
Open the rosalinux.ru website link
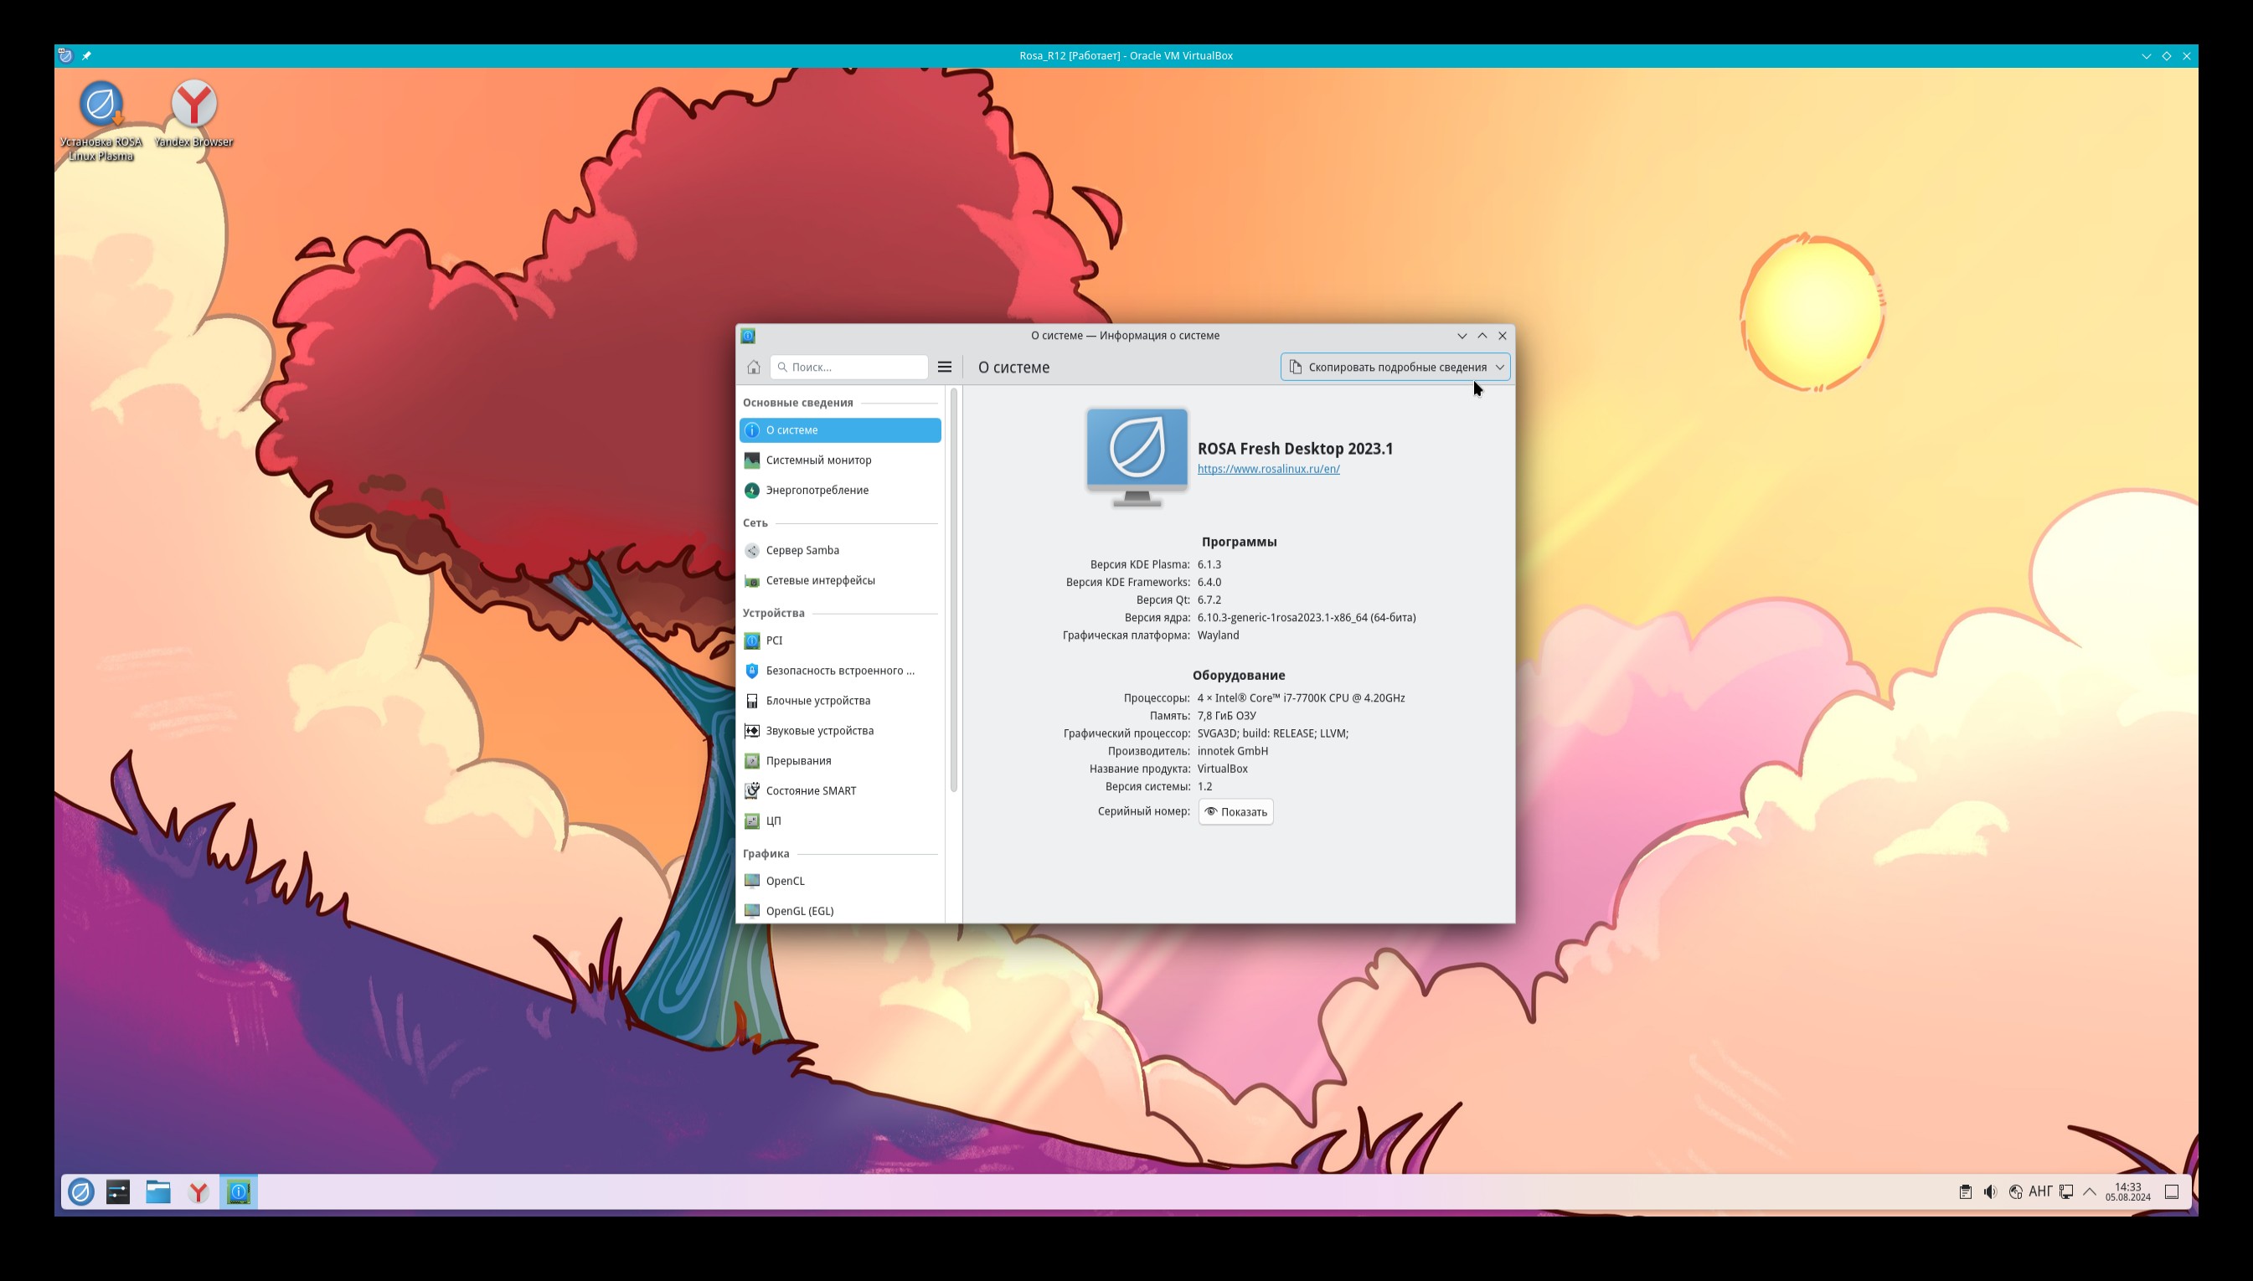pos(1268,469)
